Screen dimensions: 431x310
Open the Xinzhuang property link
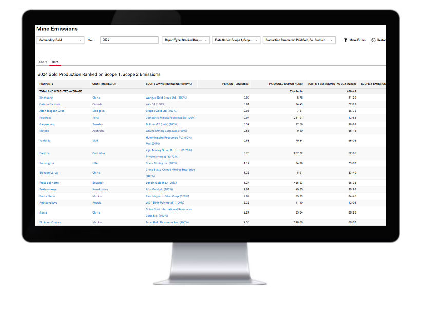[x=46, y=98]
